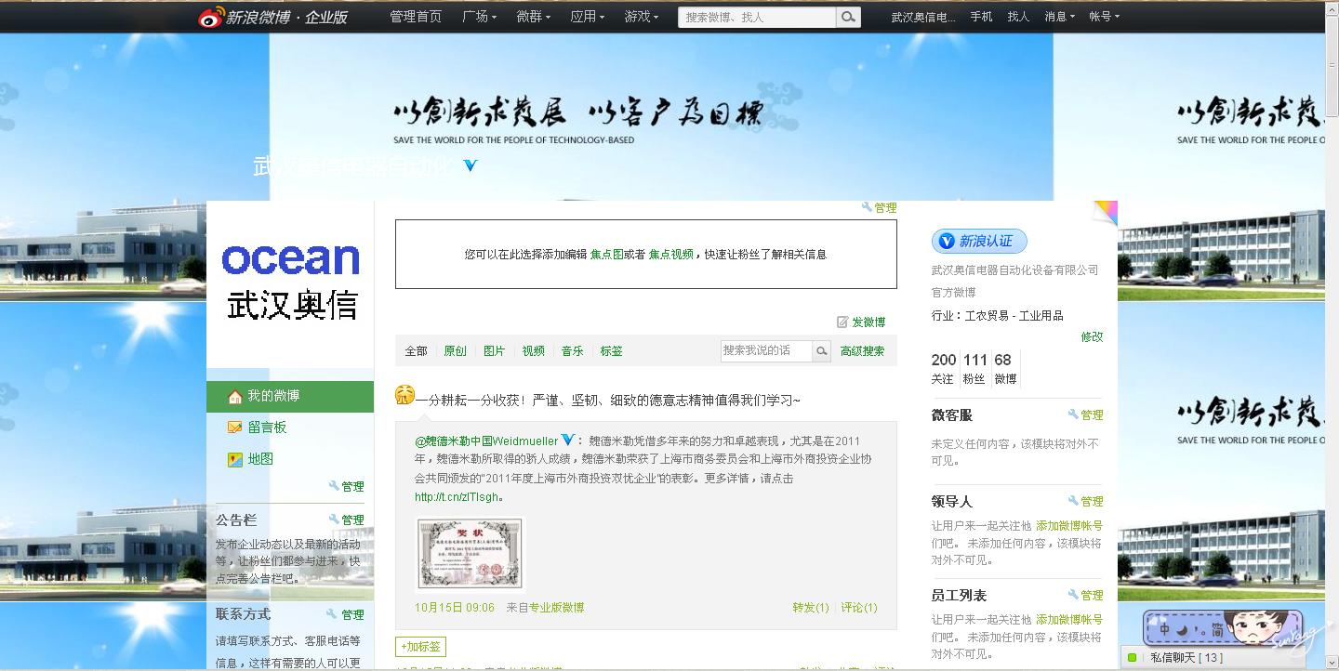This screenshot has height=671, width=1339.
Task: Click the 搜索微博、找人 search field
Action: 757,17
